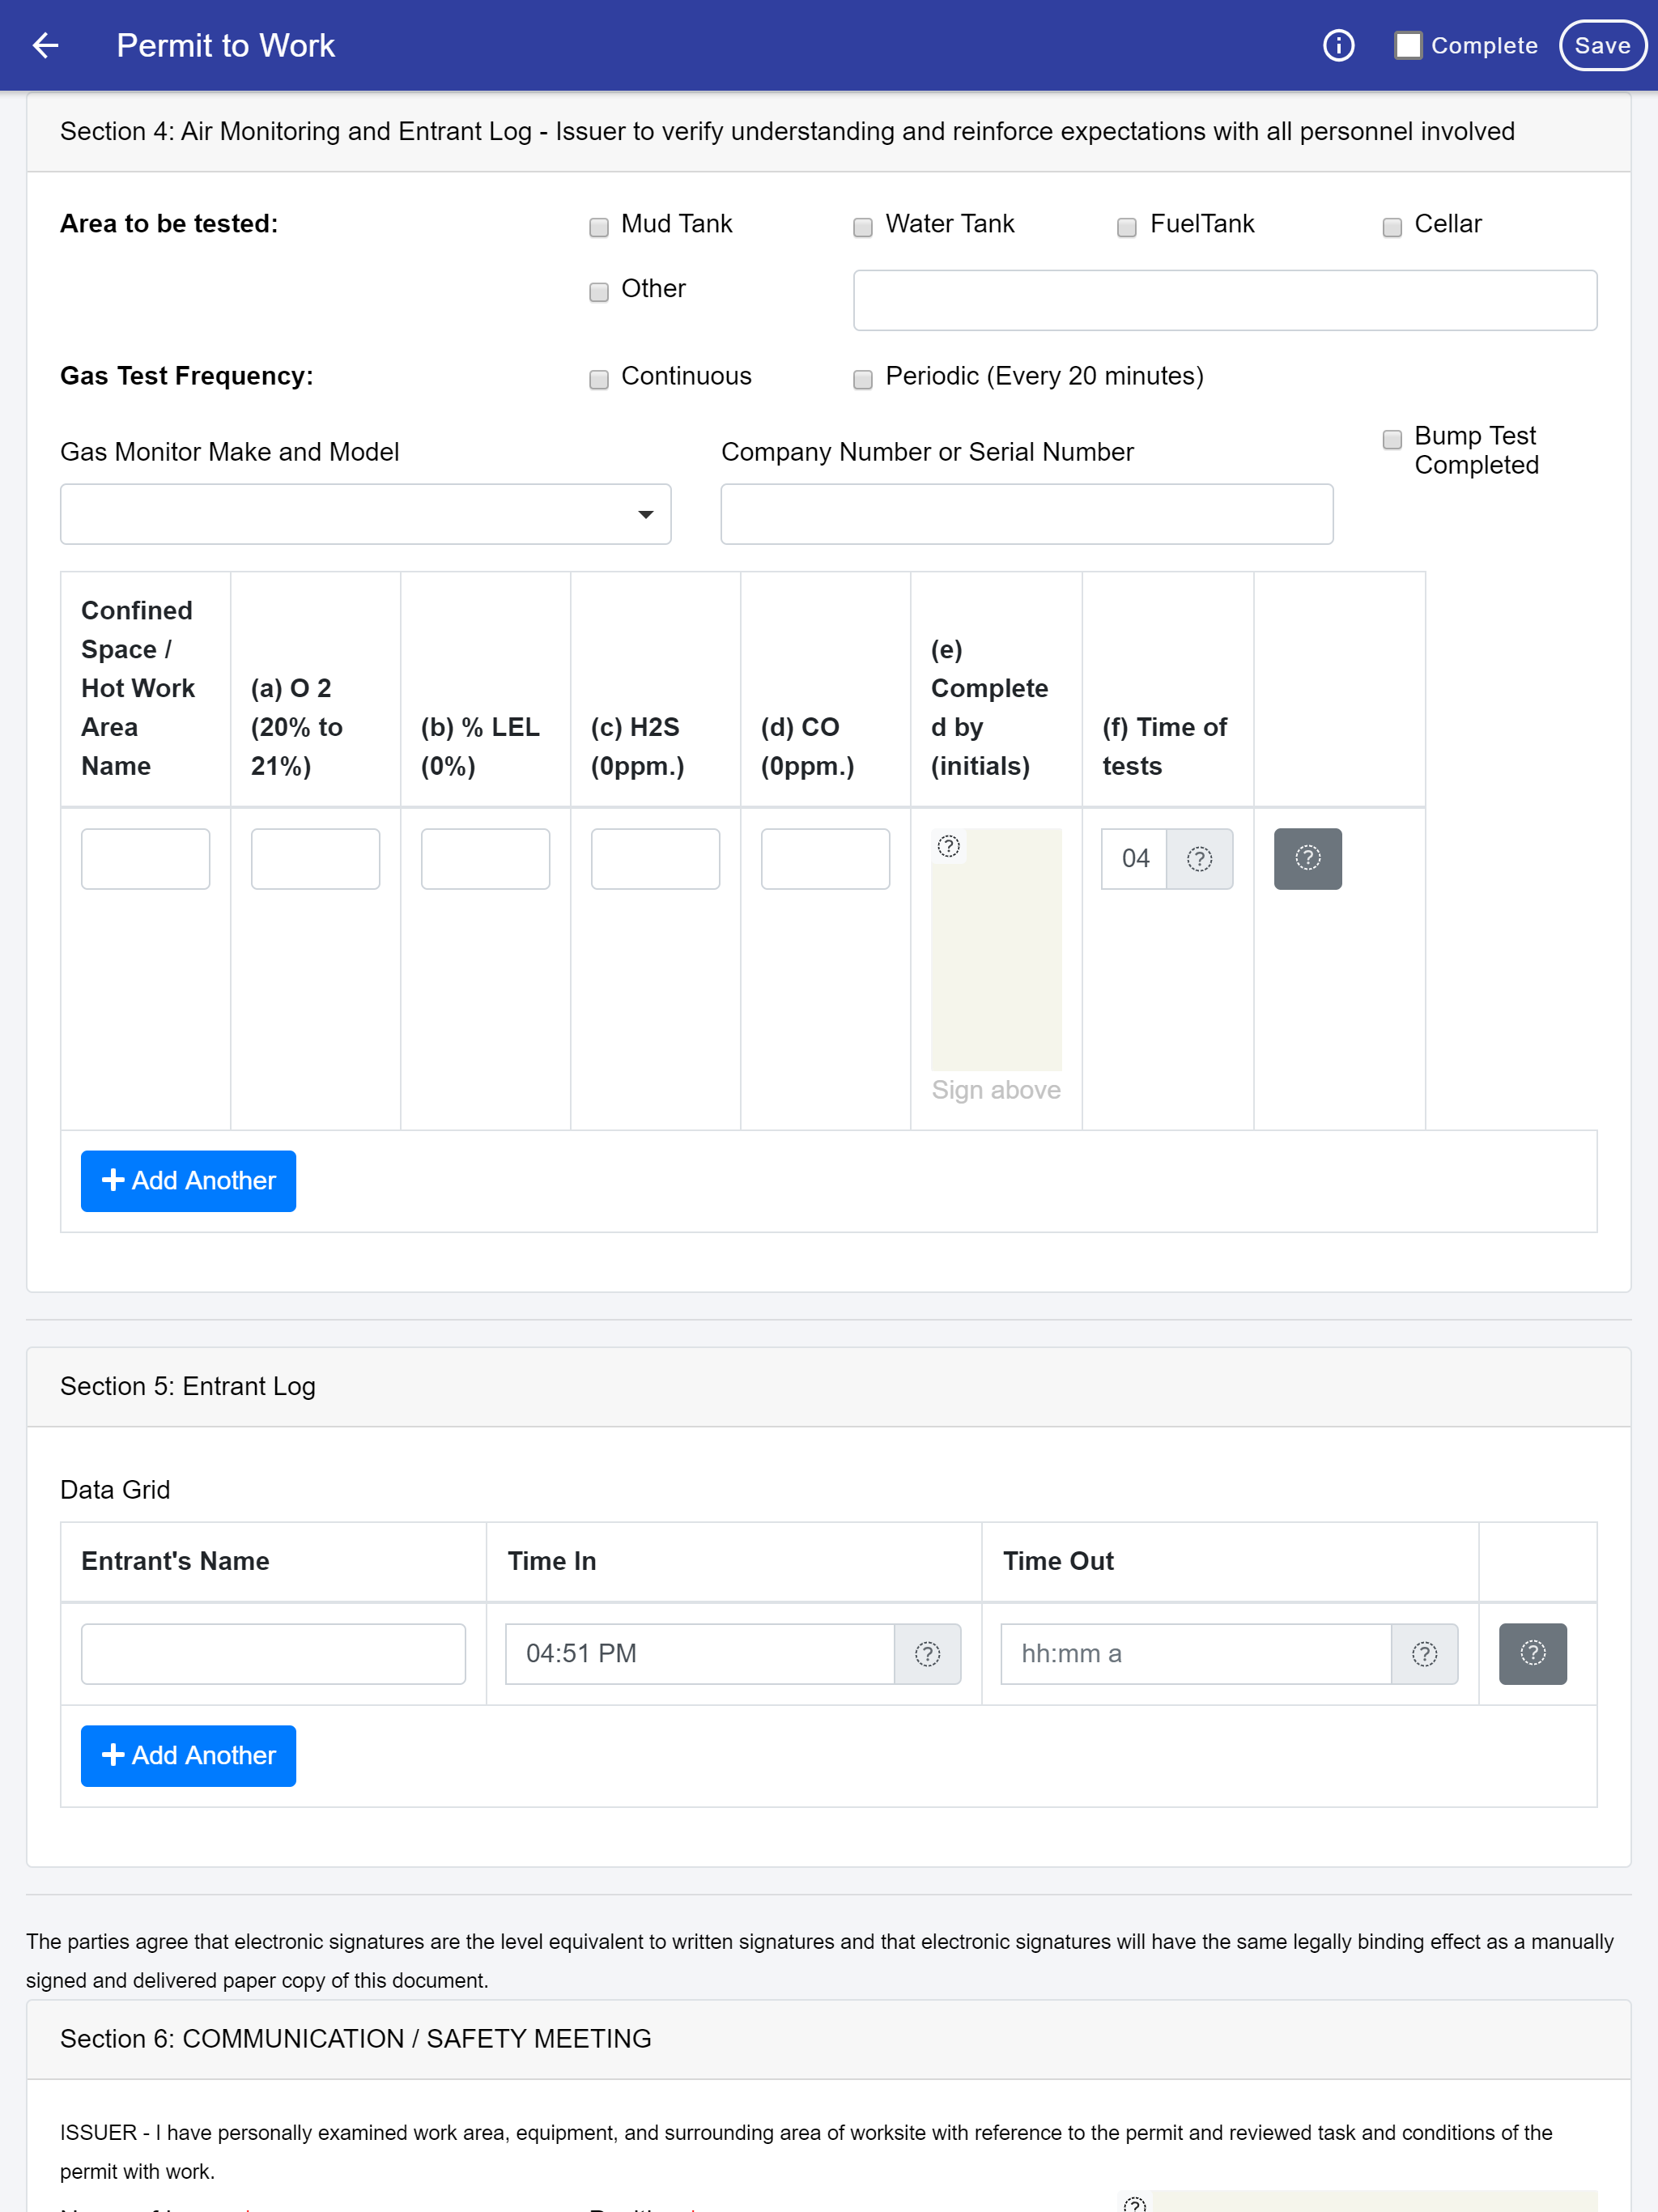
Task: Click Time In field 04:51 PM
Action: click(700, 1653)
